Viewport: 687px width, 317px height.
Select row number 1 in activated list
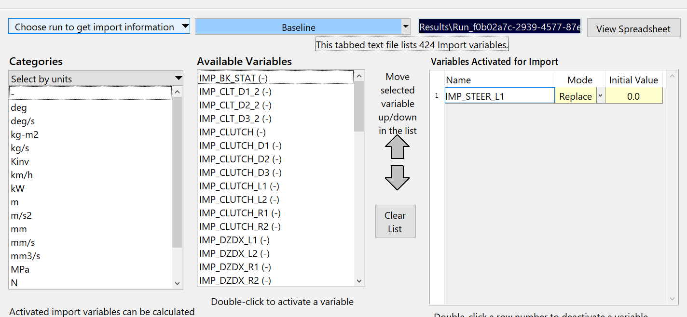pyautogui.click(x=437, y=96)
